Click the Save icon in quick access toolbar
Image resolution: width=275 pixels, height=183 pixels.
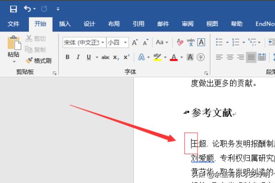(x=13, y=9)
